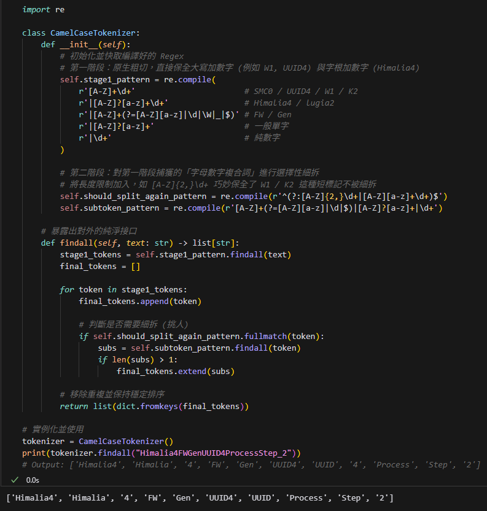Click the comment containing 'Regex' under __init__
Viewport: 487px width, 511px height.
122,56
